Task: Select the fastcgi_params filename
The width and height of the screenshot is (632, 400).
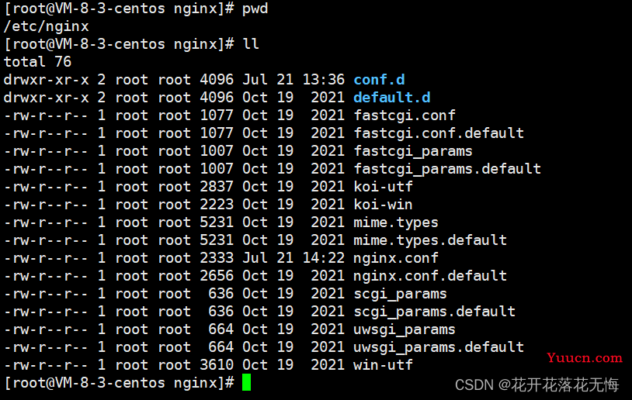Action: (x=413, y=151)
